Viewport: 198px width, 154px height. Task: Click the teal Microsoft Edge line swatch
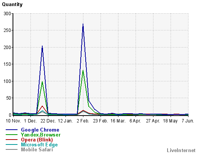(x=11, y=144)
